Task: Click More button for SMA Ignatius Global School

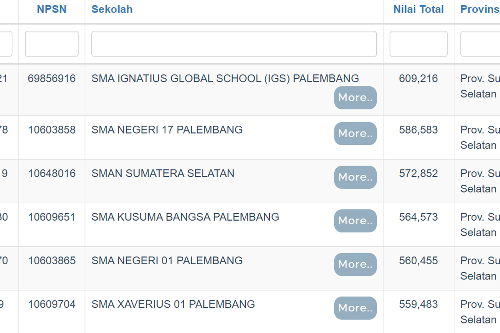Action: pyautogui.click(x=355, y=98)
